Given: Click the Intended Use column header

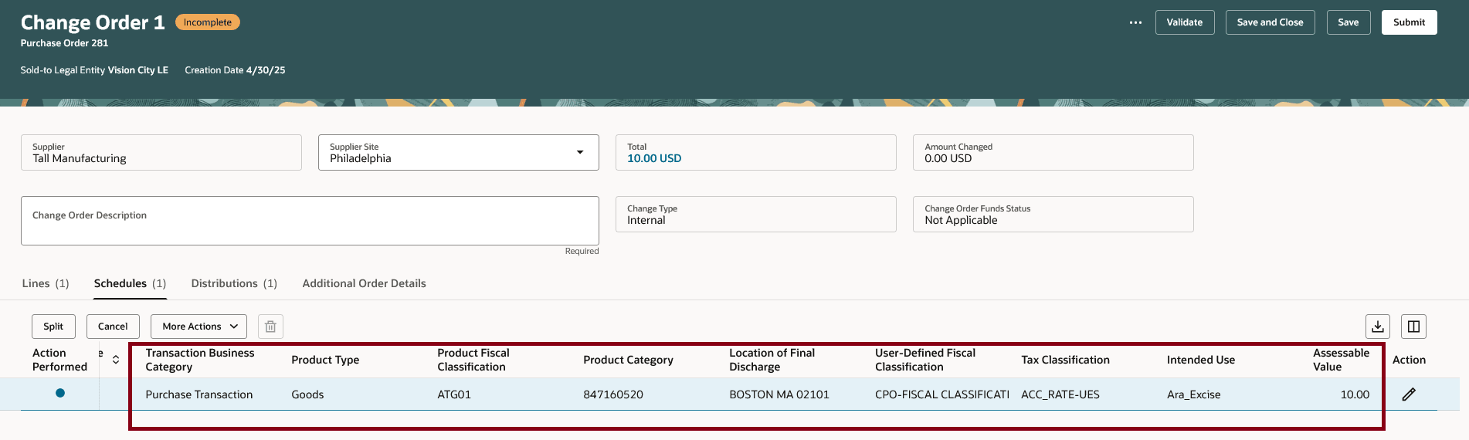Looking at the screenshot, I should (x=1201, y=360).
